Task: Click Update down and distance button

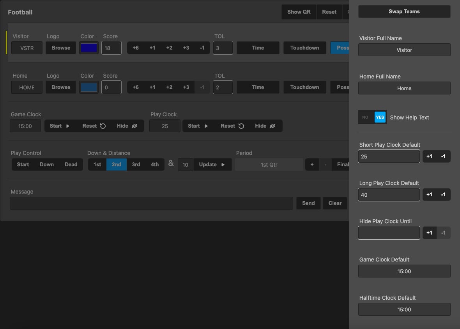Action: point(212,165)
